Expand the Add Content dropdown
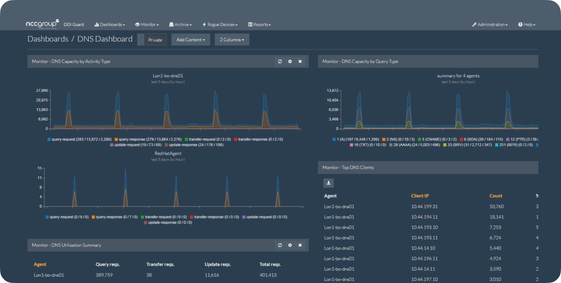Viewport: 561px width, 283px height. pos(190,40)
